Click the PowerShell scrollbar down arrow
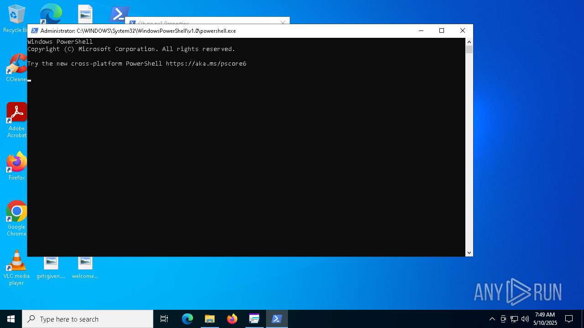 [469, 252]
